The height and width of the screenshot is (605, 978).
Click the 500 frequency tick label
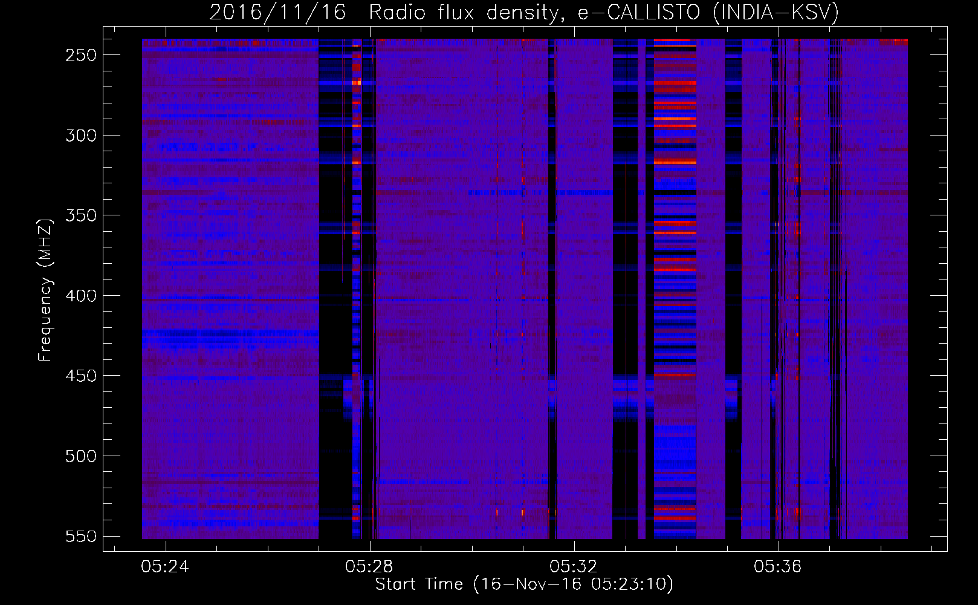point(80,456)
